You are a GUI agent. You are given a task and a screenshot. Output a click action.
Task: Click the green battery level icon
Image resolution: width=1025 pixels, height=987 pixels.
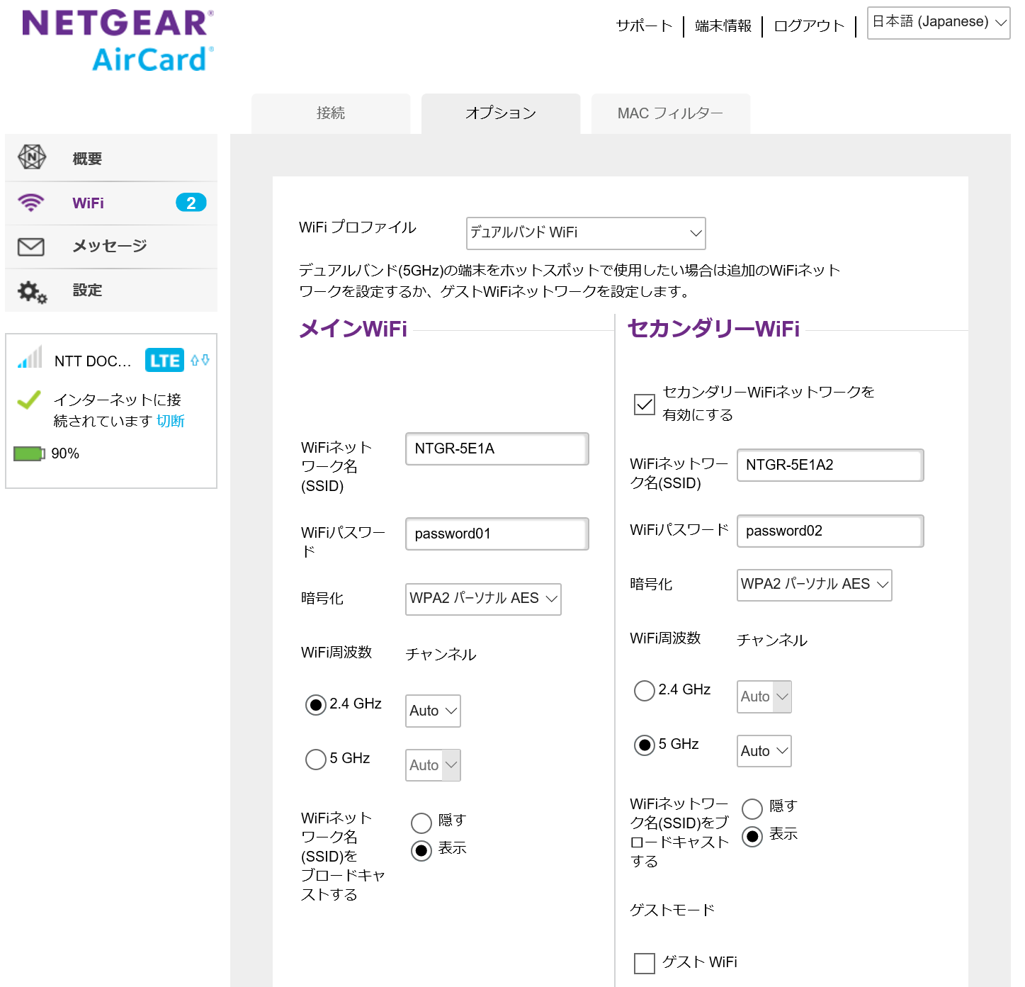click(x=29, y=453)
